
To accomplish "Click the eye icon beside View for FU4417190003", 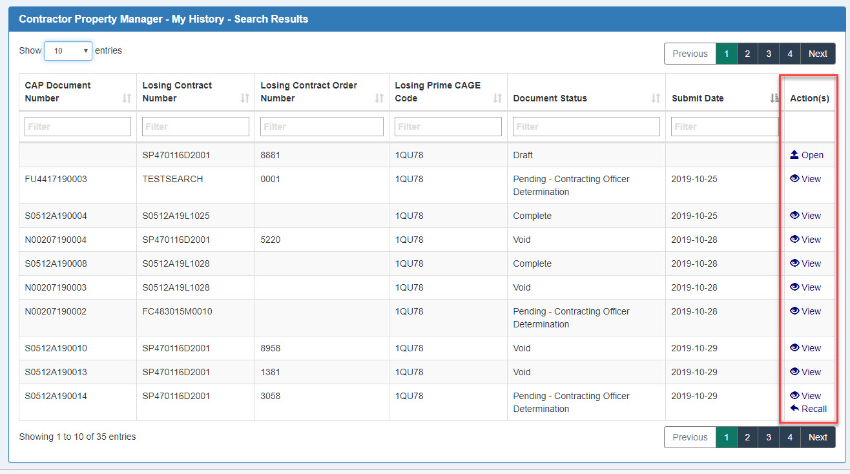I will pos(794,179).
